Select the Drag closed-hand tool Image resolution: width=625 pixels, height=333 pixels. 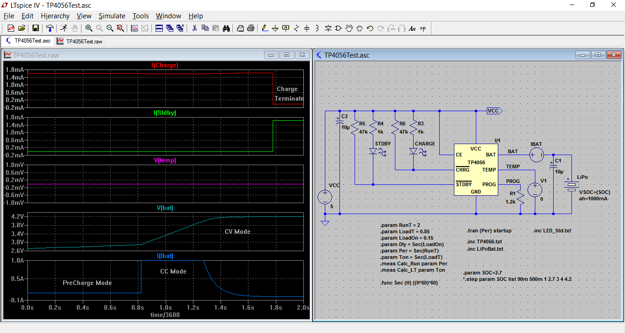coord(360,28)
